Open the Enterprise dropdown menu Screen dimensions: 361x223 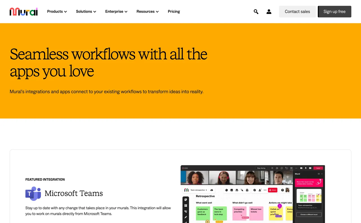116,12
